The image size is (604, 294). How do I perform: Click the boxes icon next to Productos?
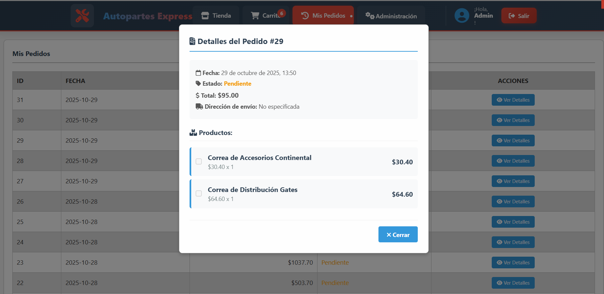click(x=193, y=133)
